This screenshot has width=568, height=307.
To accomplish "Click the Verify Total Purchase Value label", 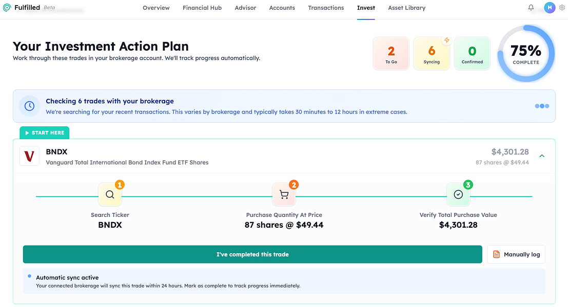I will pyautogui.click(x=458, y=215).
